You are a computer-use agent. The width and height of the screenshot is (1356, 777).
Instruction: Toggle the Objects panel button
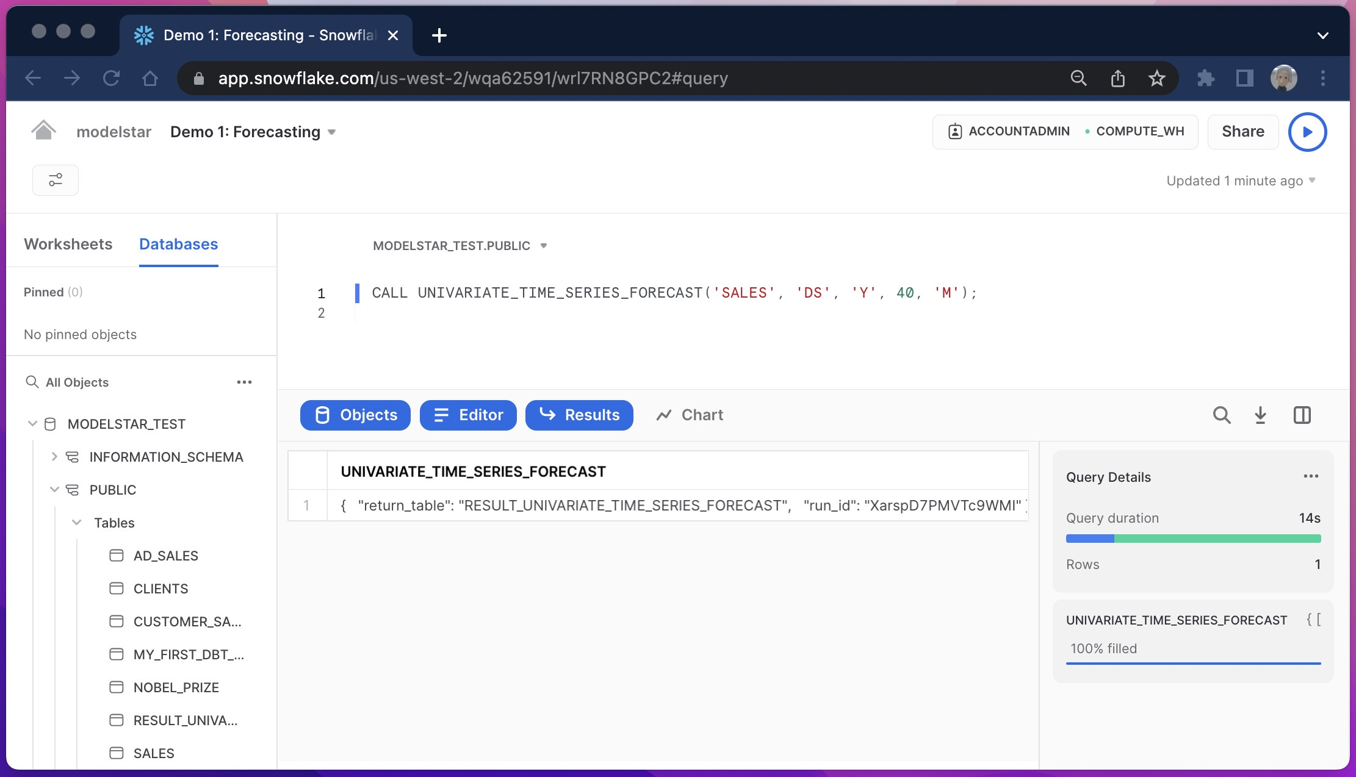click(355, 415)
